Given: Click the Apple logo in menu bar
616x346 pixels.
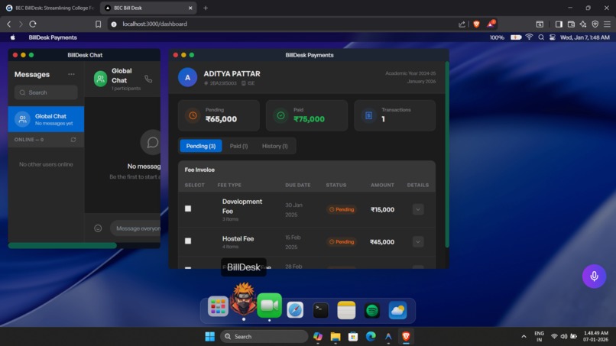Looking at the screenshot, I should coord(12,37).
